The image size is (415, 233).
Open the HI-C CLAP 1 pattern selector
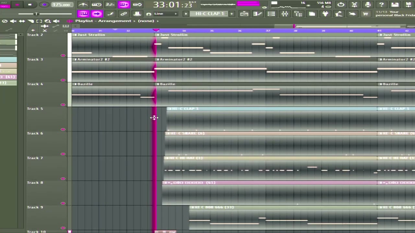[x=209, y=14]
